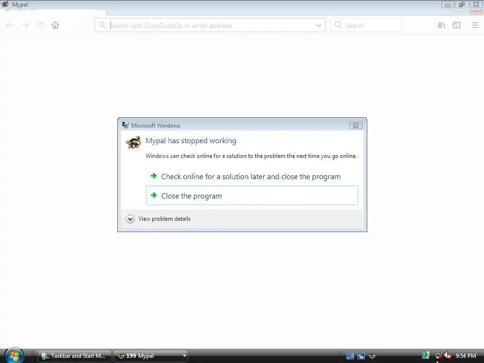
Task: Open the 199 Mypal taskbar group
Action: pyautogui.click(x=150, y=356)
